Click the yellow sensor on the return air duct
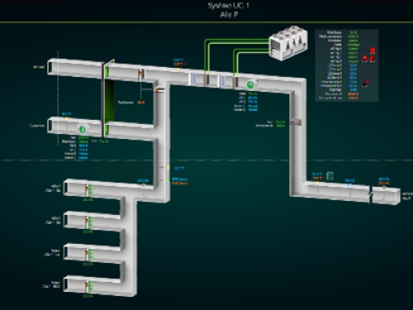The height and width of the screenshot is (310, 413). pos(67,118)
